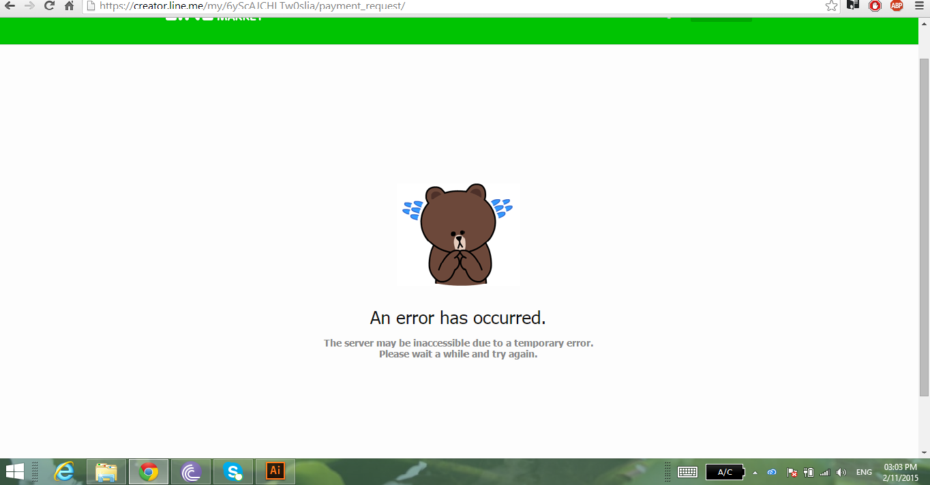Open Action Center flag icon
This screenshot has height=485, width=930.
792,472
